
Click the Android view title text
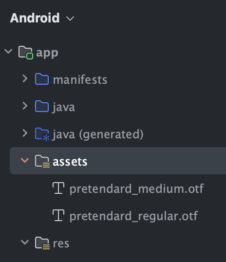click(x=35, y=18)
